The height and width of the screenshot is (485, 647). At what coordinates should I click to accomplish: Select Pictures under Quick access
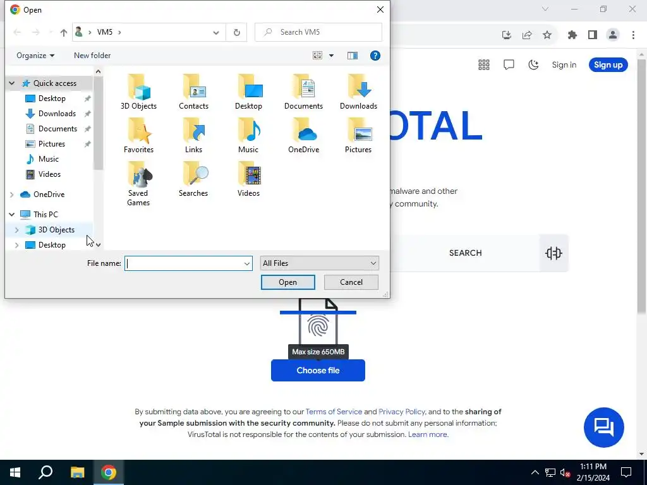[x=52, y=144]
